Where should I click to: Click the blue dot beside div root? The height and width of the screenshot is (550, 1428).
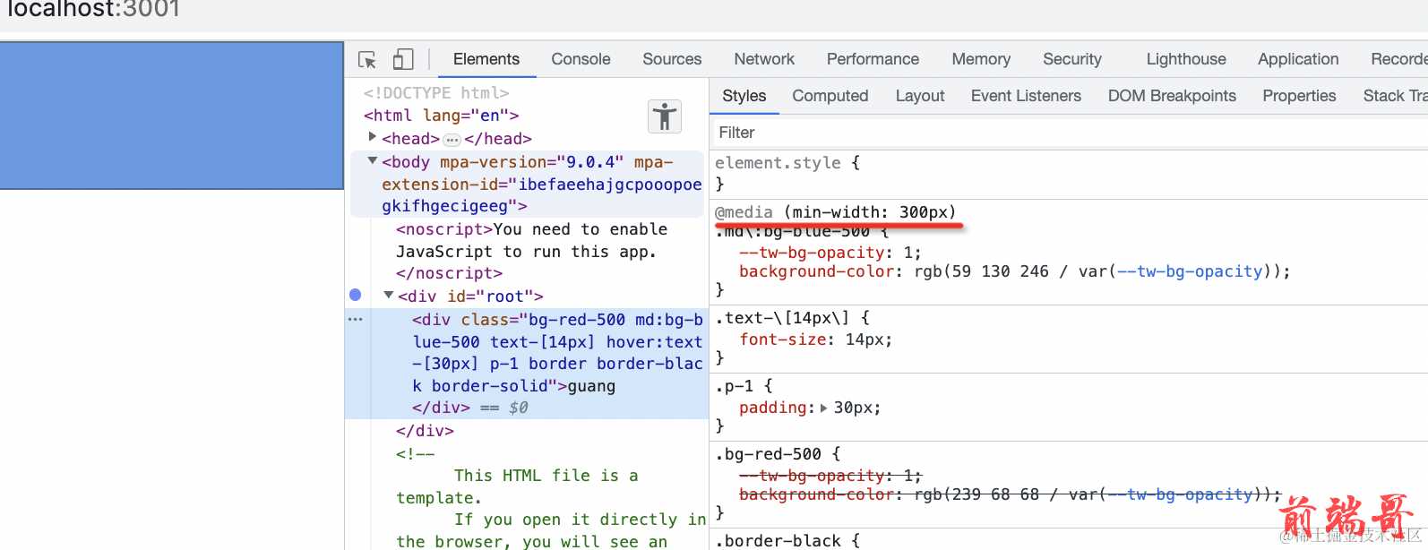tap(356, 295)
